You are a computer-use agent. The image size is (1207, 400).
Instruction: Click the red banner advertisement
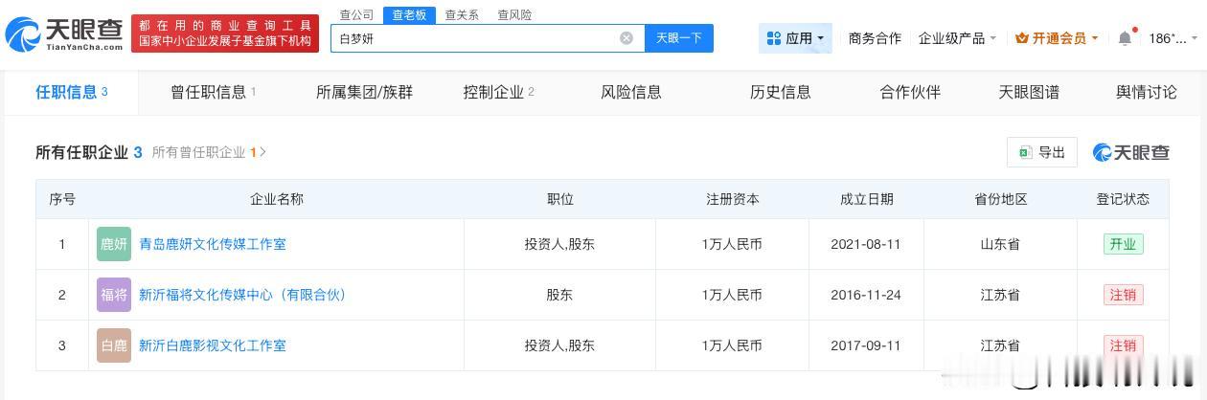[225, 33]
